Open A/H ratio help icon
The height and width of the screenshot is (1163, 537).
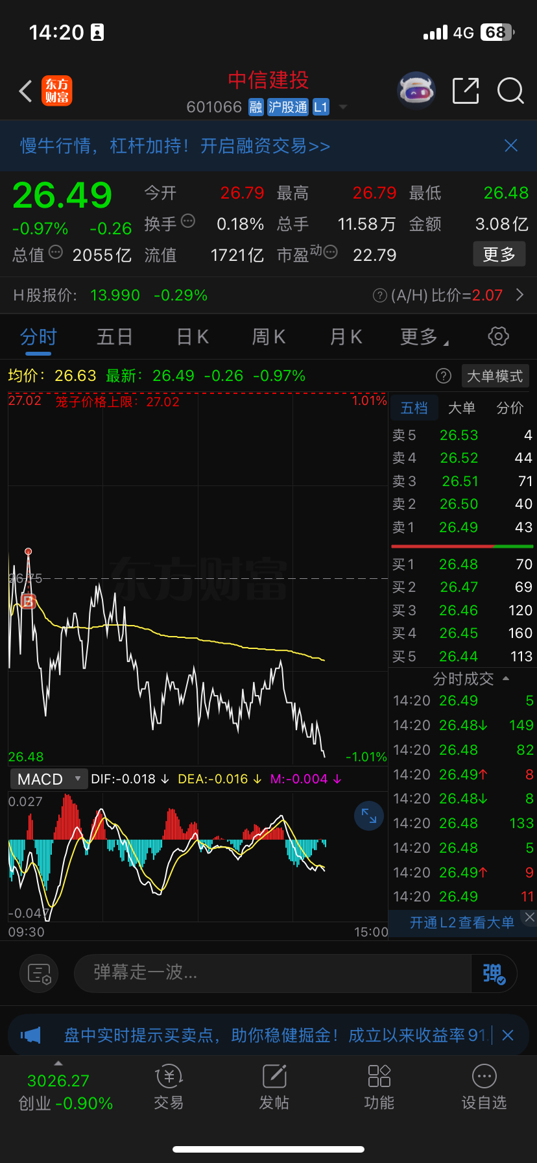(x=380, y=295)
